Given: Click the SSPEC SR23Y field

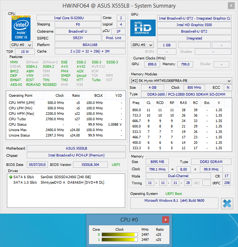Looking at the screenshot, I should click(x=78, y=38).
